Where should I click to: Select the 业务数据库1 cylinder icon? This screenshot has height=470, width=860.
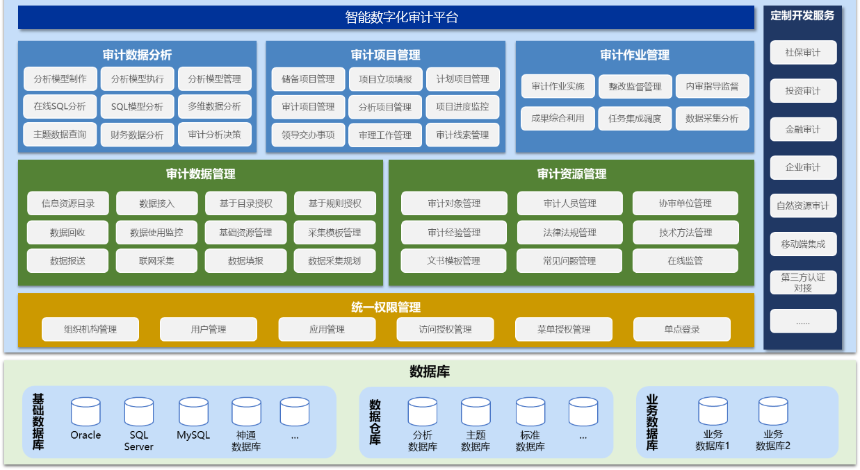pos(713,412)
